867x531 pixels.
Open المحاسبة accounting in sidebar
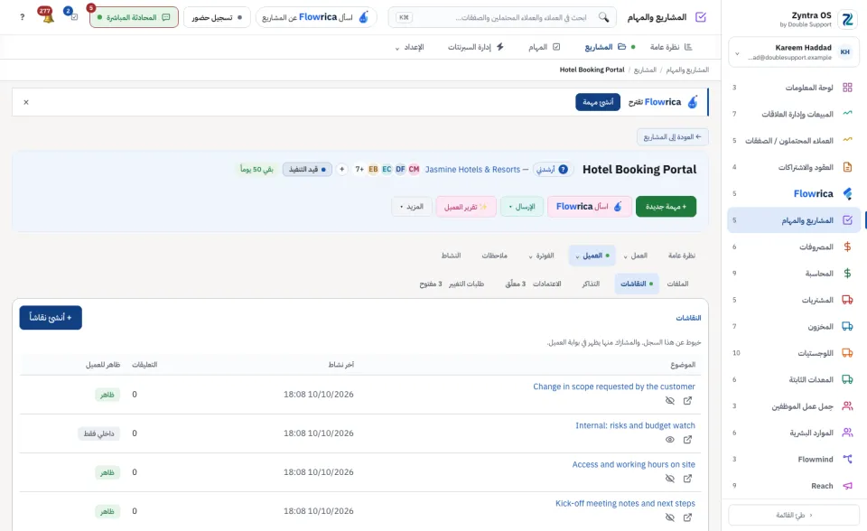[x=794, y=274]
